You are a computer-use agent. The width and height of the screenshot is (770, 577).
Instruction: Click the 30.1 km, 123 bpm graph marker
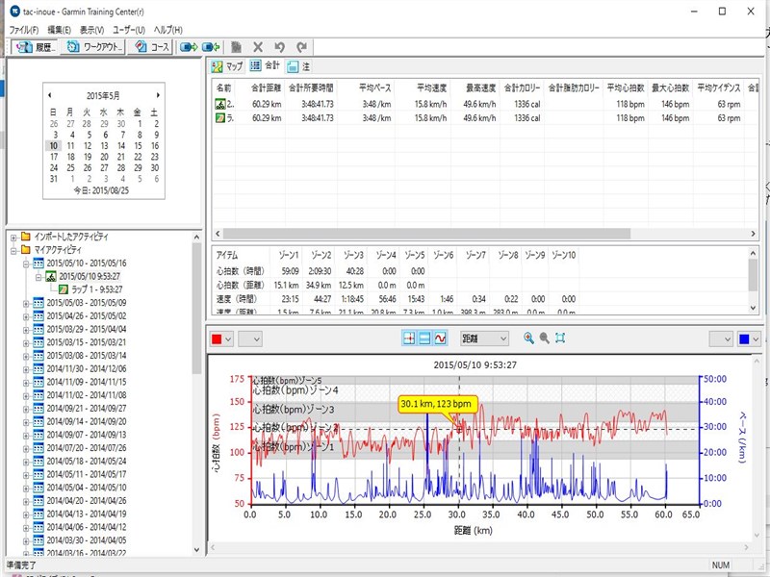point(436,404)
